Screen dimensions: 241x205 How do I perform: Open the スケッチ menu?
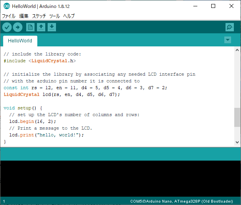click(x=39, y=16)
